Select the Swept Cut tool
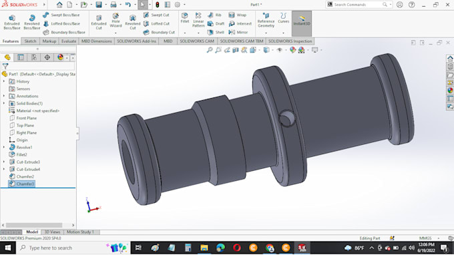This screenshot has width=454, height=255. (x=156, y=15)
